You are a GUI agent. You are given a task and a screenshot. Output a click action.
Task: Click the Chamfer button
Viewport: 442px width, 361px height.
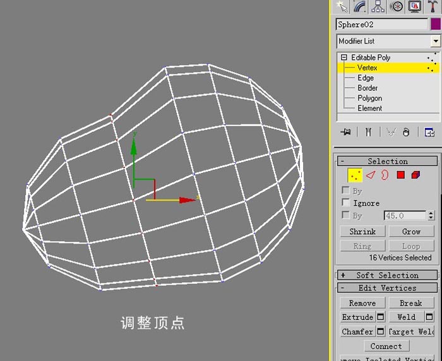pyautogui.click(x=358, y=332)
